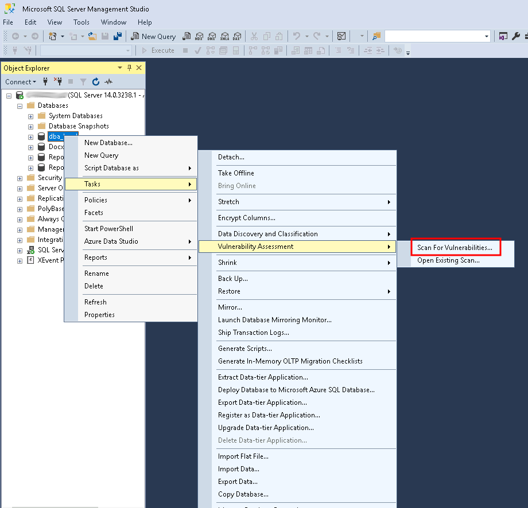
Task: Click the Navigate Backward arrow icon
Action: pyautogui.click(x=15, y=36)
